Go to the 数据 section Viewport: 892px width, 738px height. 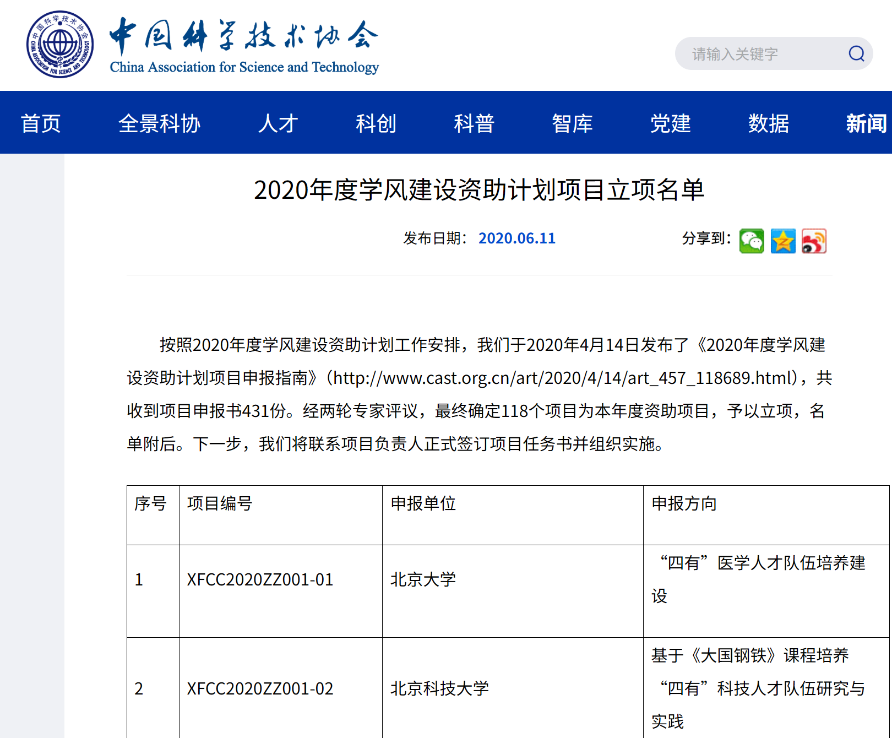768,123
